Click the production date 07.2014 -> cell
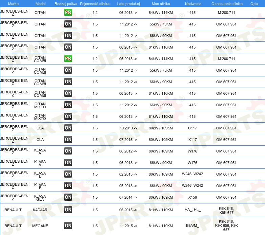 128,197
